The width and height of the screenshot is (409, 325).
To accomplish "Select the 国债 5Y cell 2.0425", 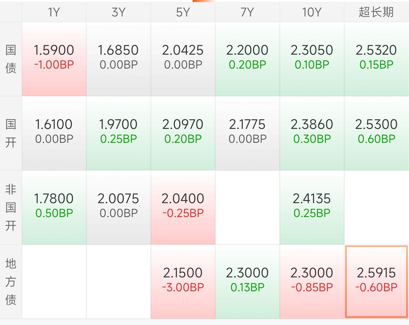I will 183,59.
